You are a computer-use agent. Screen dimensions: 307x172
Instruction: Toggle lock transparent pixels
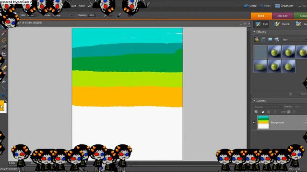tap(289, 112)
